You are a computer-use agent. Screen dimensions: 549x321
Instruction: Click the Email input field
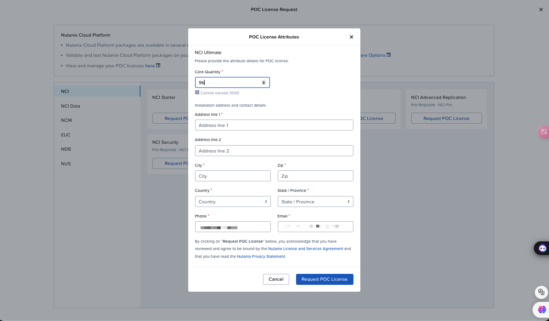[x=315, y=227]
